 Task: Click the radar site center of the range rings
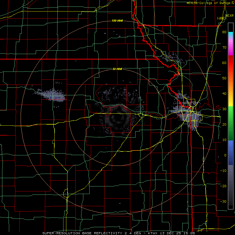point(117,118)
